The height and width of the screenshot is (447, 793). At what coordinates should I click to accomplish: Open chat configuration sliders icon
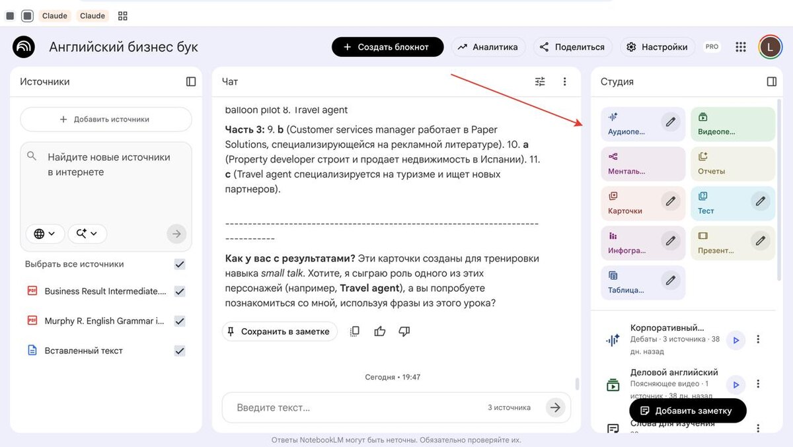541,81
